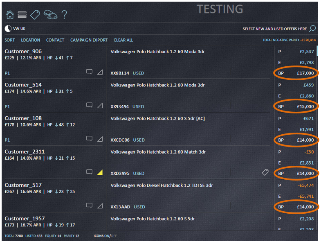This screenshot has height=244, width=321.
Task: Click the search magnifier icon
Action: (312, 29)
